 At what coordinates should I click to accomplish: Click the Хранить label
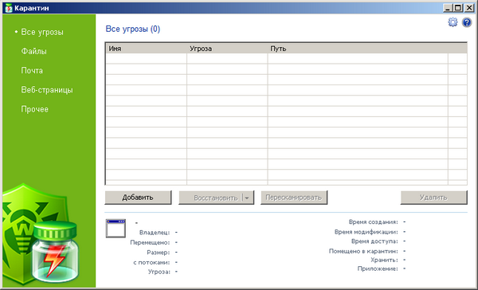[385, 260]
